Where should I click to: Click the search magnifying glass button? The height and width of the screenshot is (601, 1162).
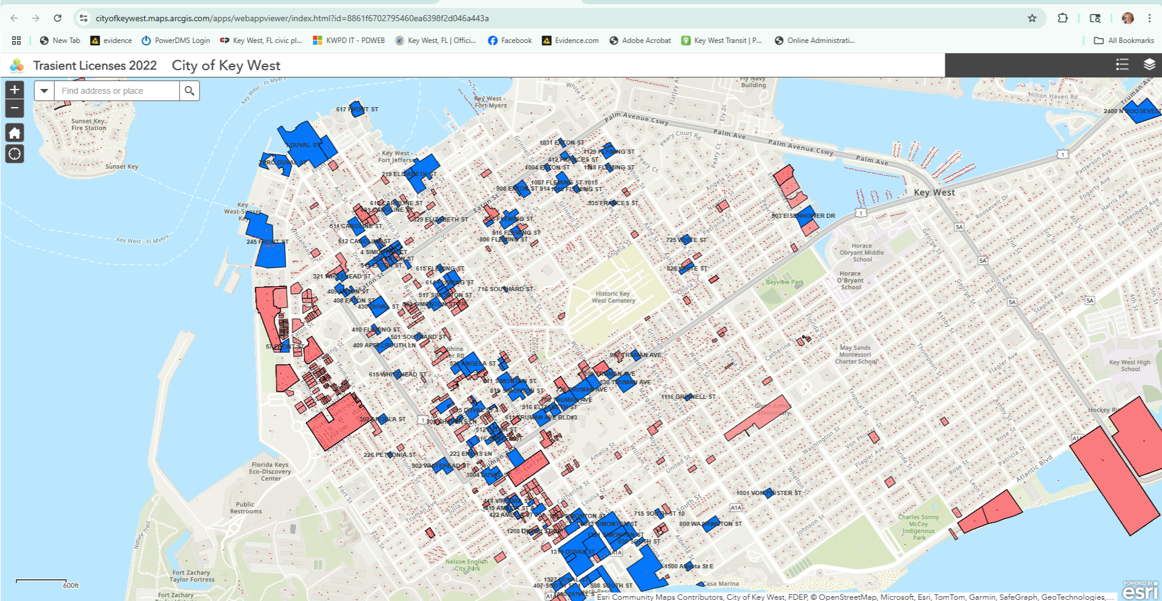point(189,91)
